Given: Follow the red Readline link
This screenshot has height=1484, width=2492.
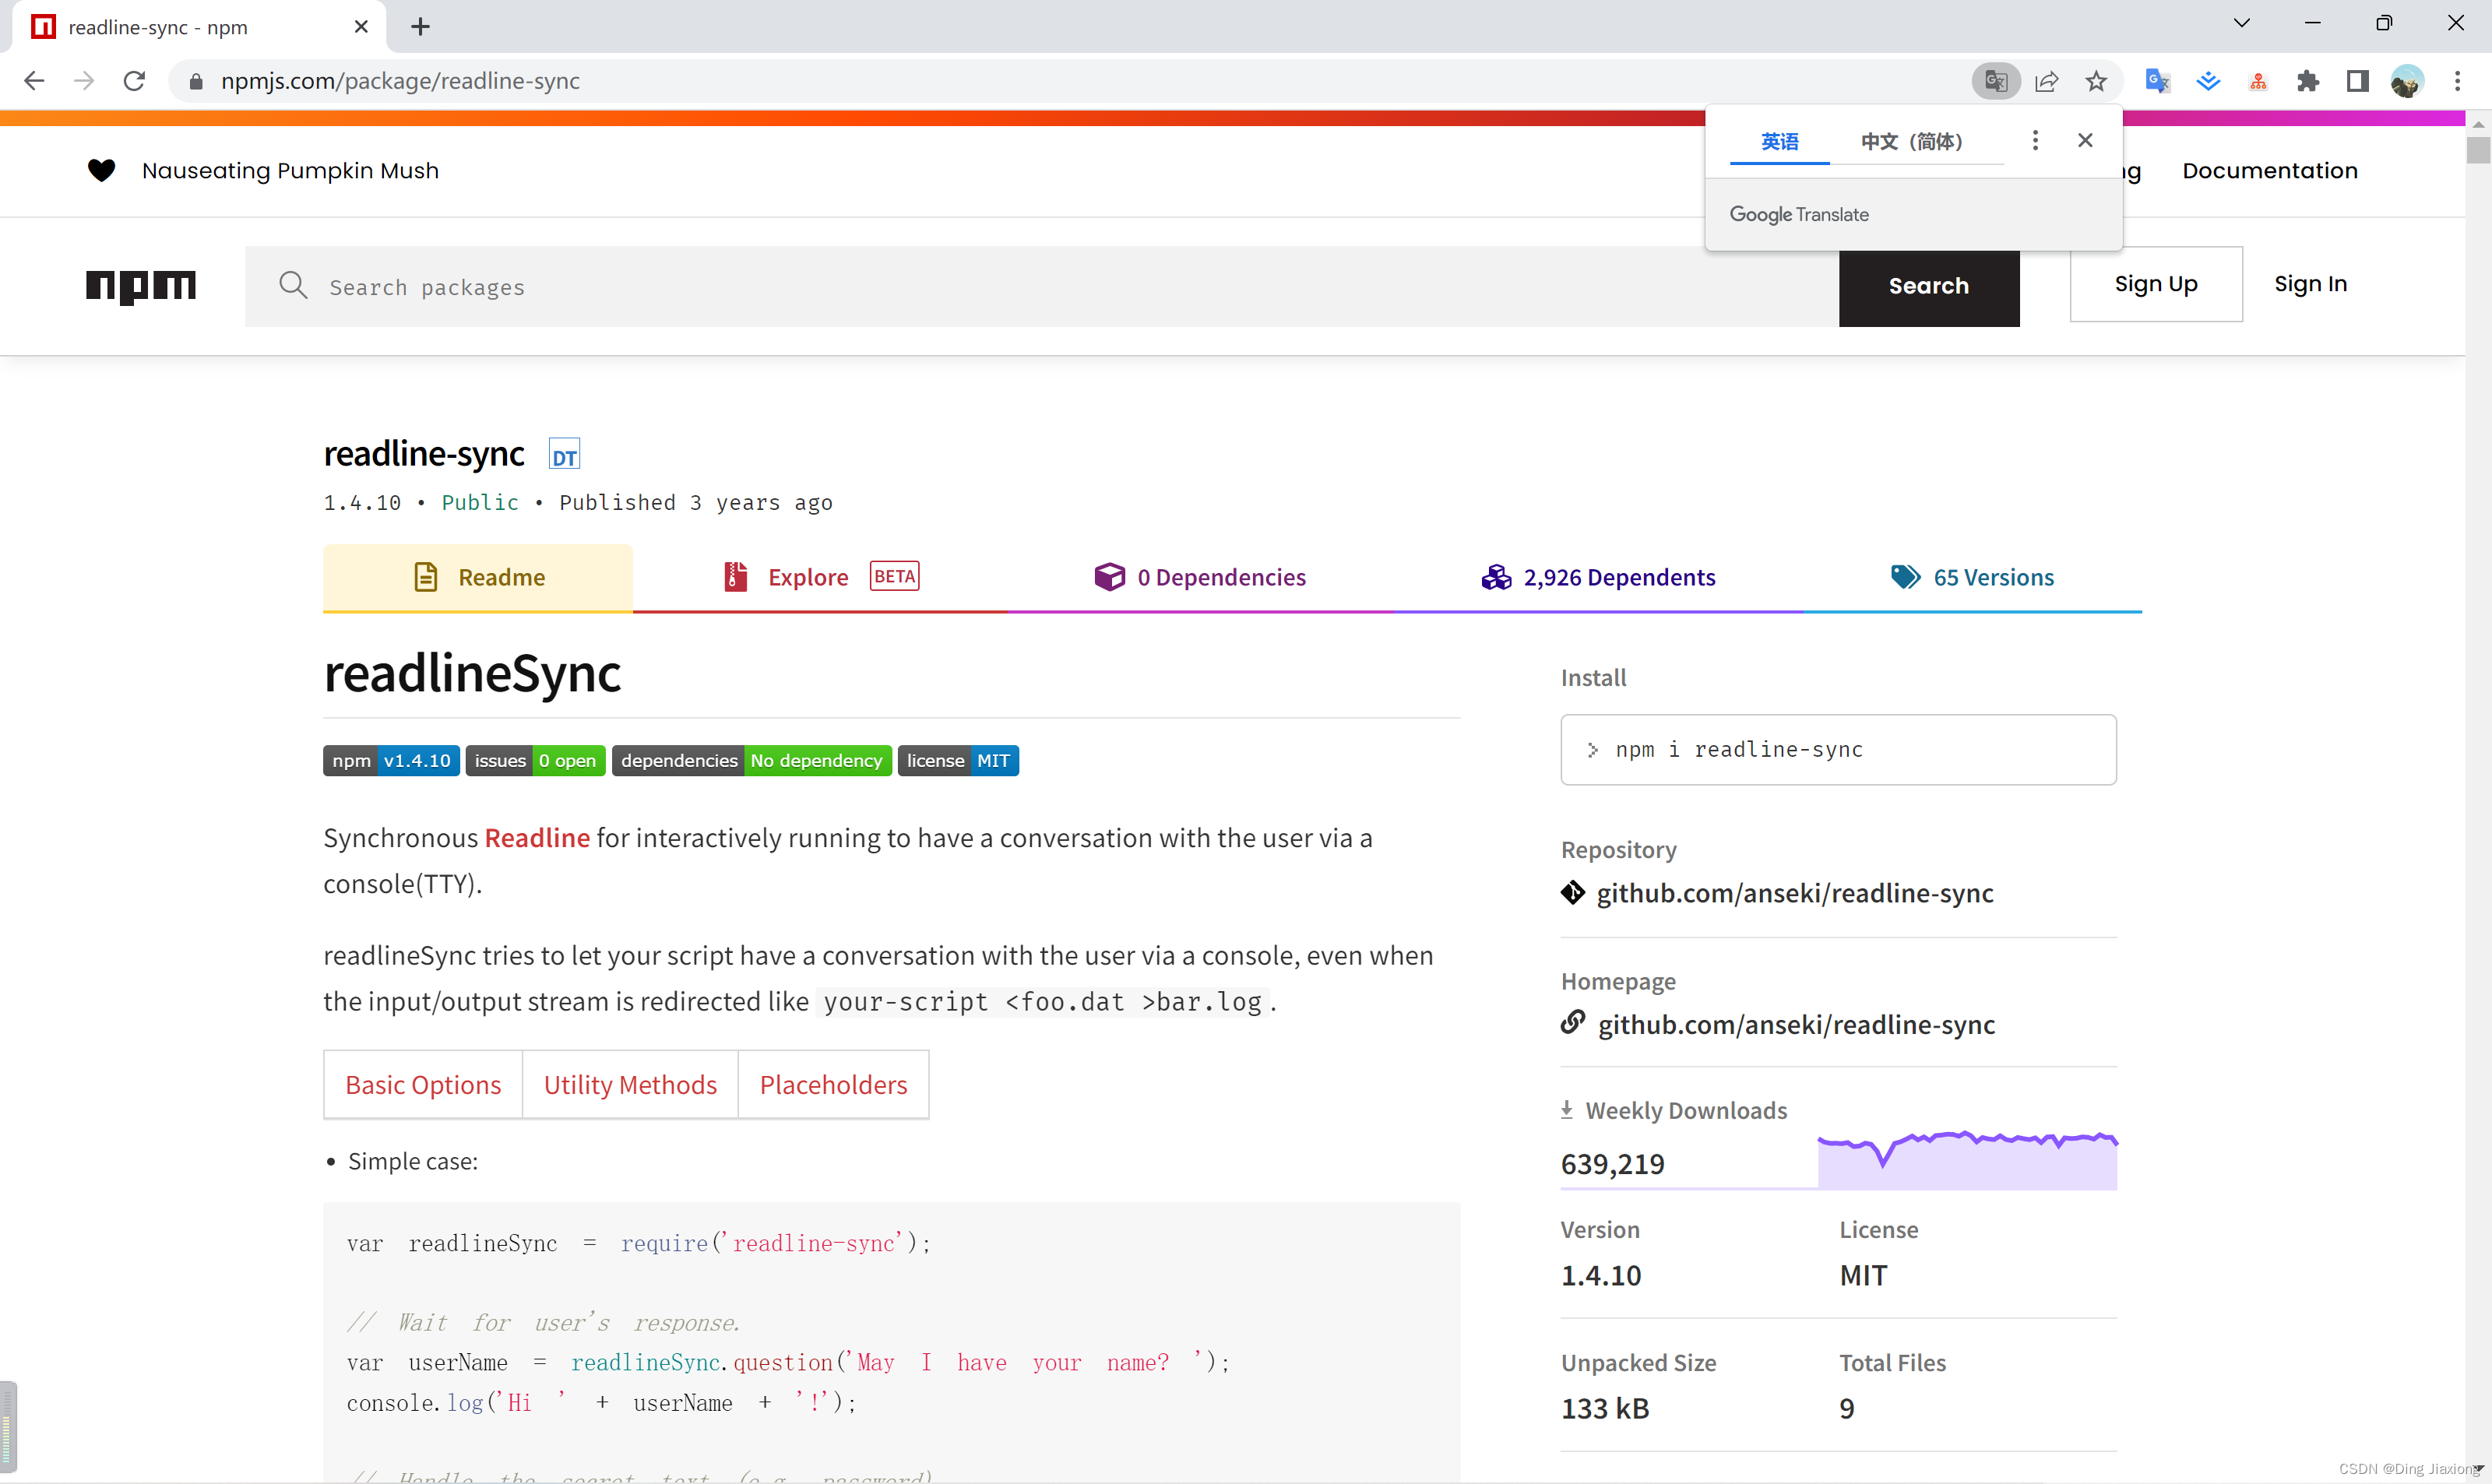Looking at the screenshot, I should (537, 838).
